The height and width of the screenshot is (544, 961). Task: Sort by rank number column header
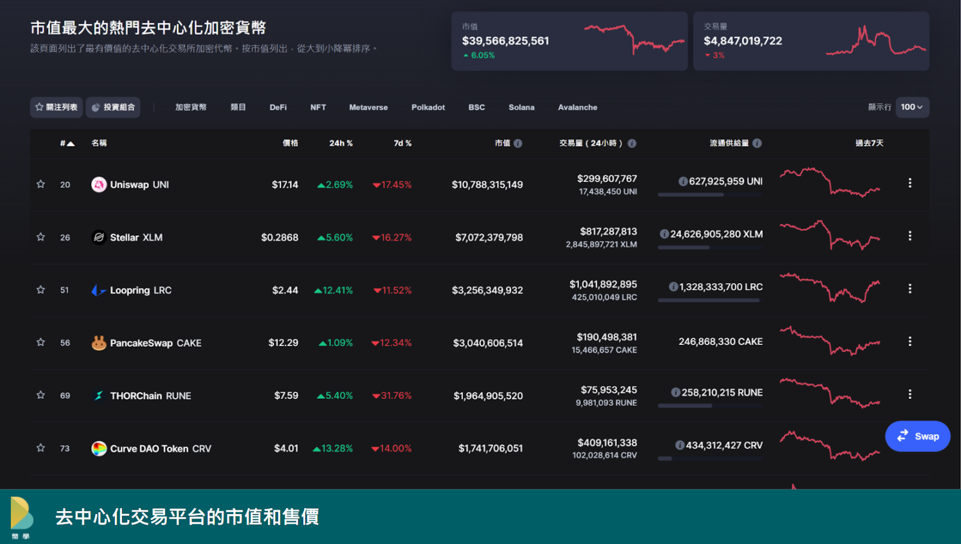(x=67, y=143)
